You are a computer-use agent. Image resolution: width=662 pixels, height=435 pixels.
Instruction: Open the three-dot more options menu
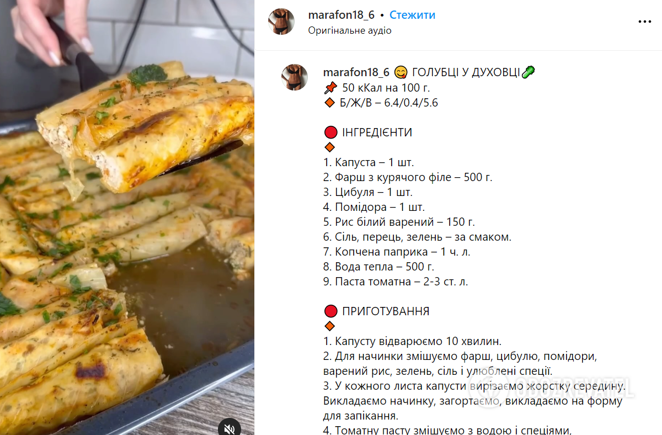[x=644, y=22]
